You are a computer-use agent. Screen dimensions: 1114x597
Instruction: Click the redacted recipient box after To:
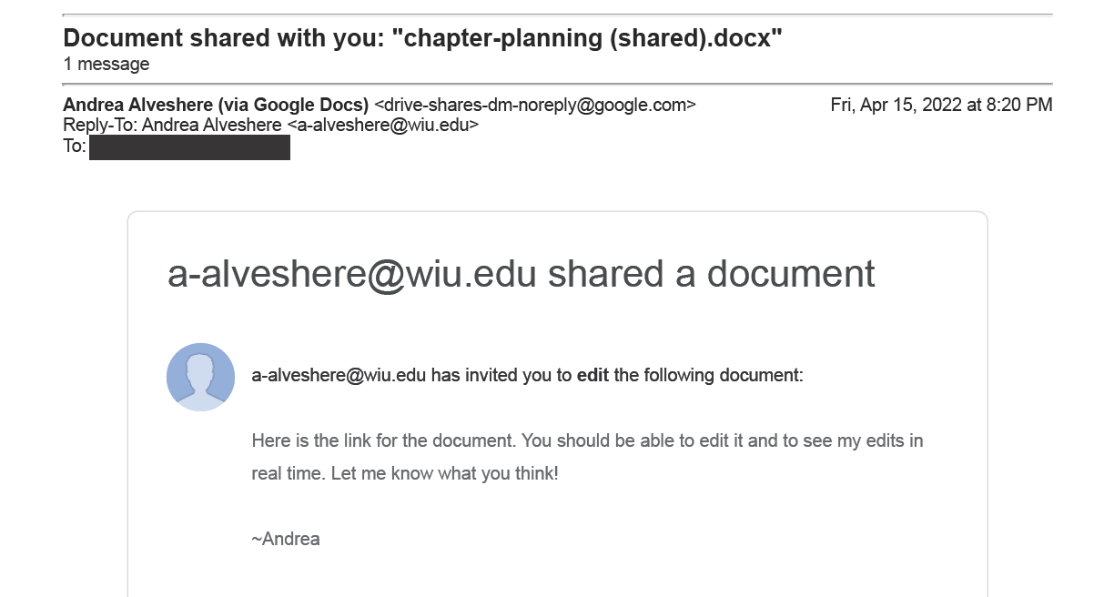click(x=189, y=147)
